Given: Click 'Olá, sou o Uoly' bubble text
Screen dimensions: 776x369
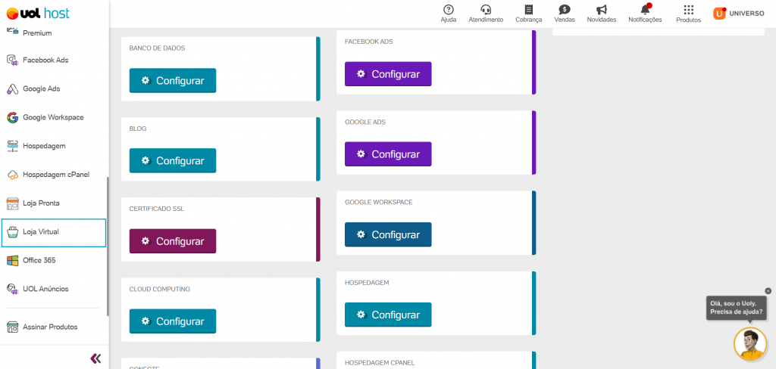Looking at the screenshot, I should [x=734, y=304].
